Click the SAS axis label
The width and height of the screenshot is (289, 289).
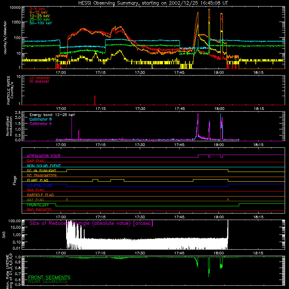point(4,235)
